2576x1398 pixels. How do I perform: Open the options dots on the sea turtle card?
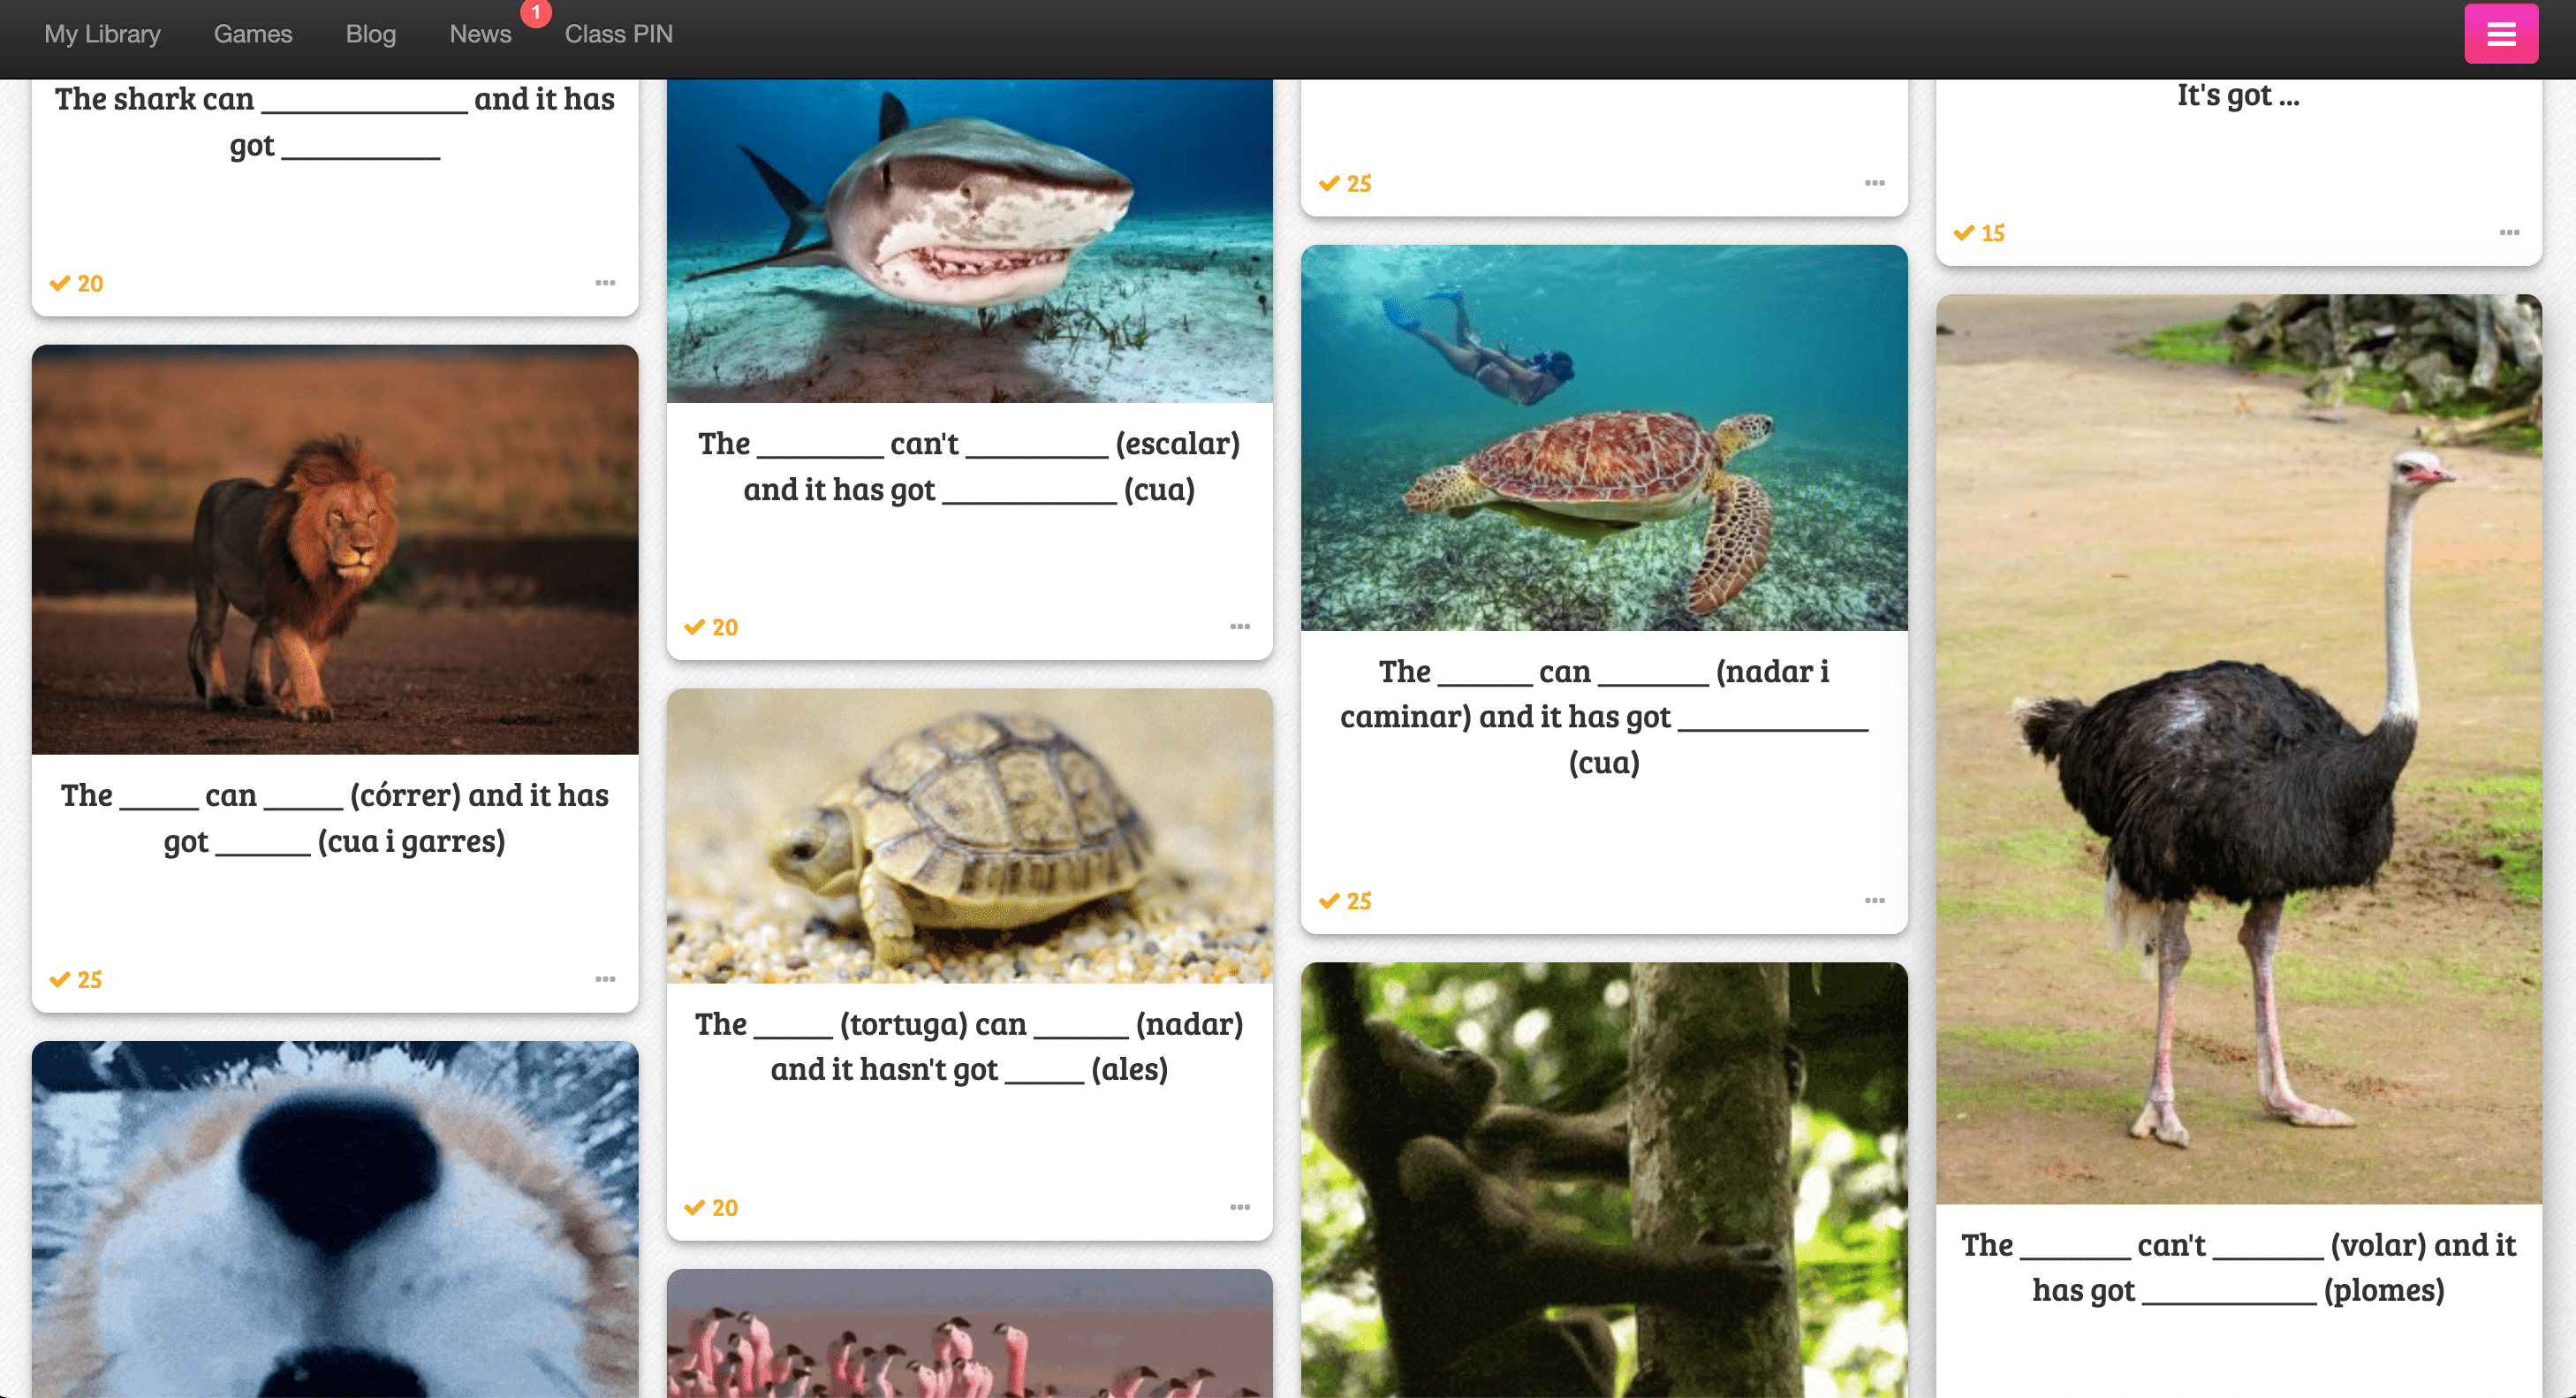point(1875,901)
